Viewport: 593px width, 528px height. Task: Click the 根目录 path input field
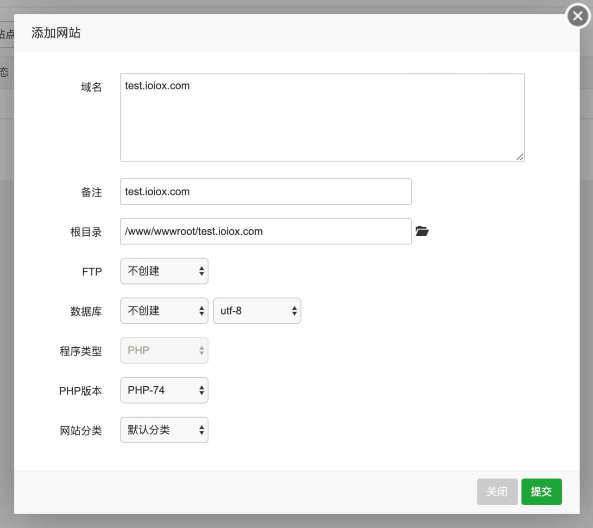[265, 232]
